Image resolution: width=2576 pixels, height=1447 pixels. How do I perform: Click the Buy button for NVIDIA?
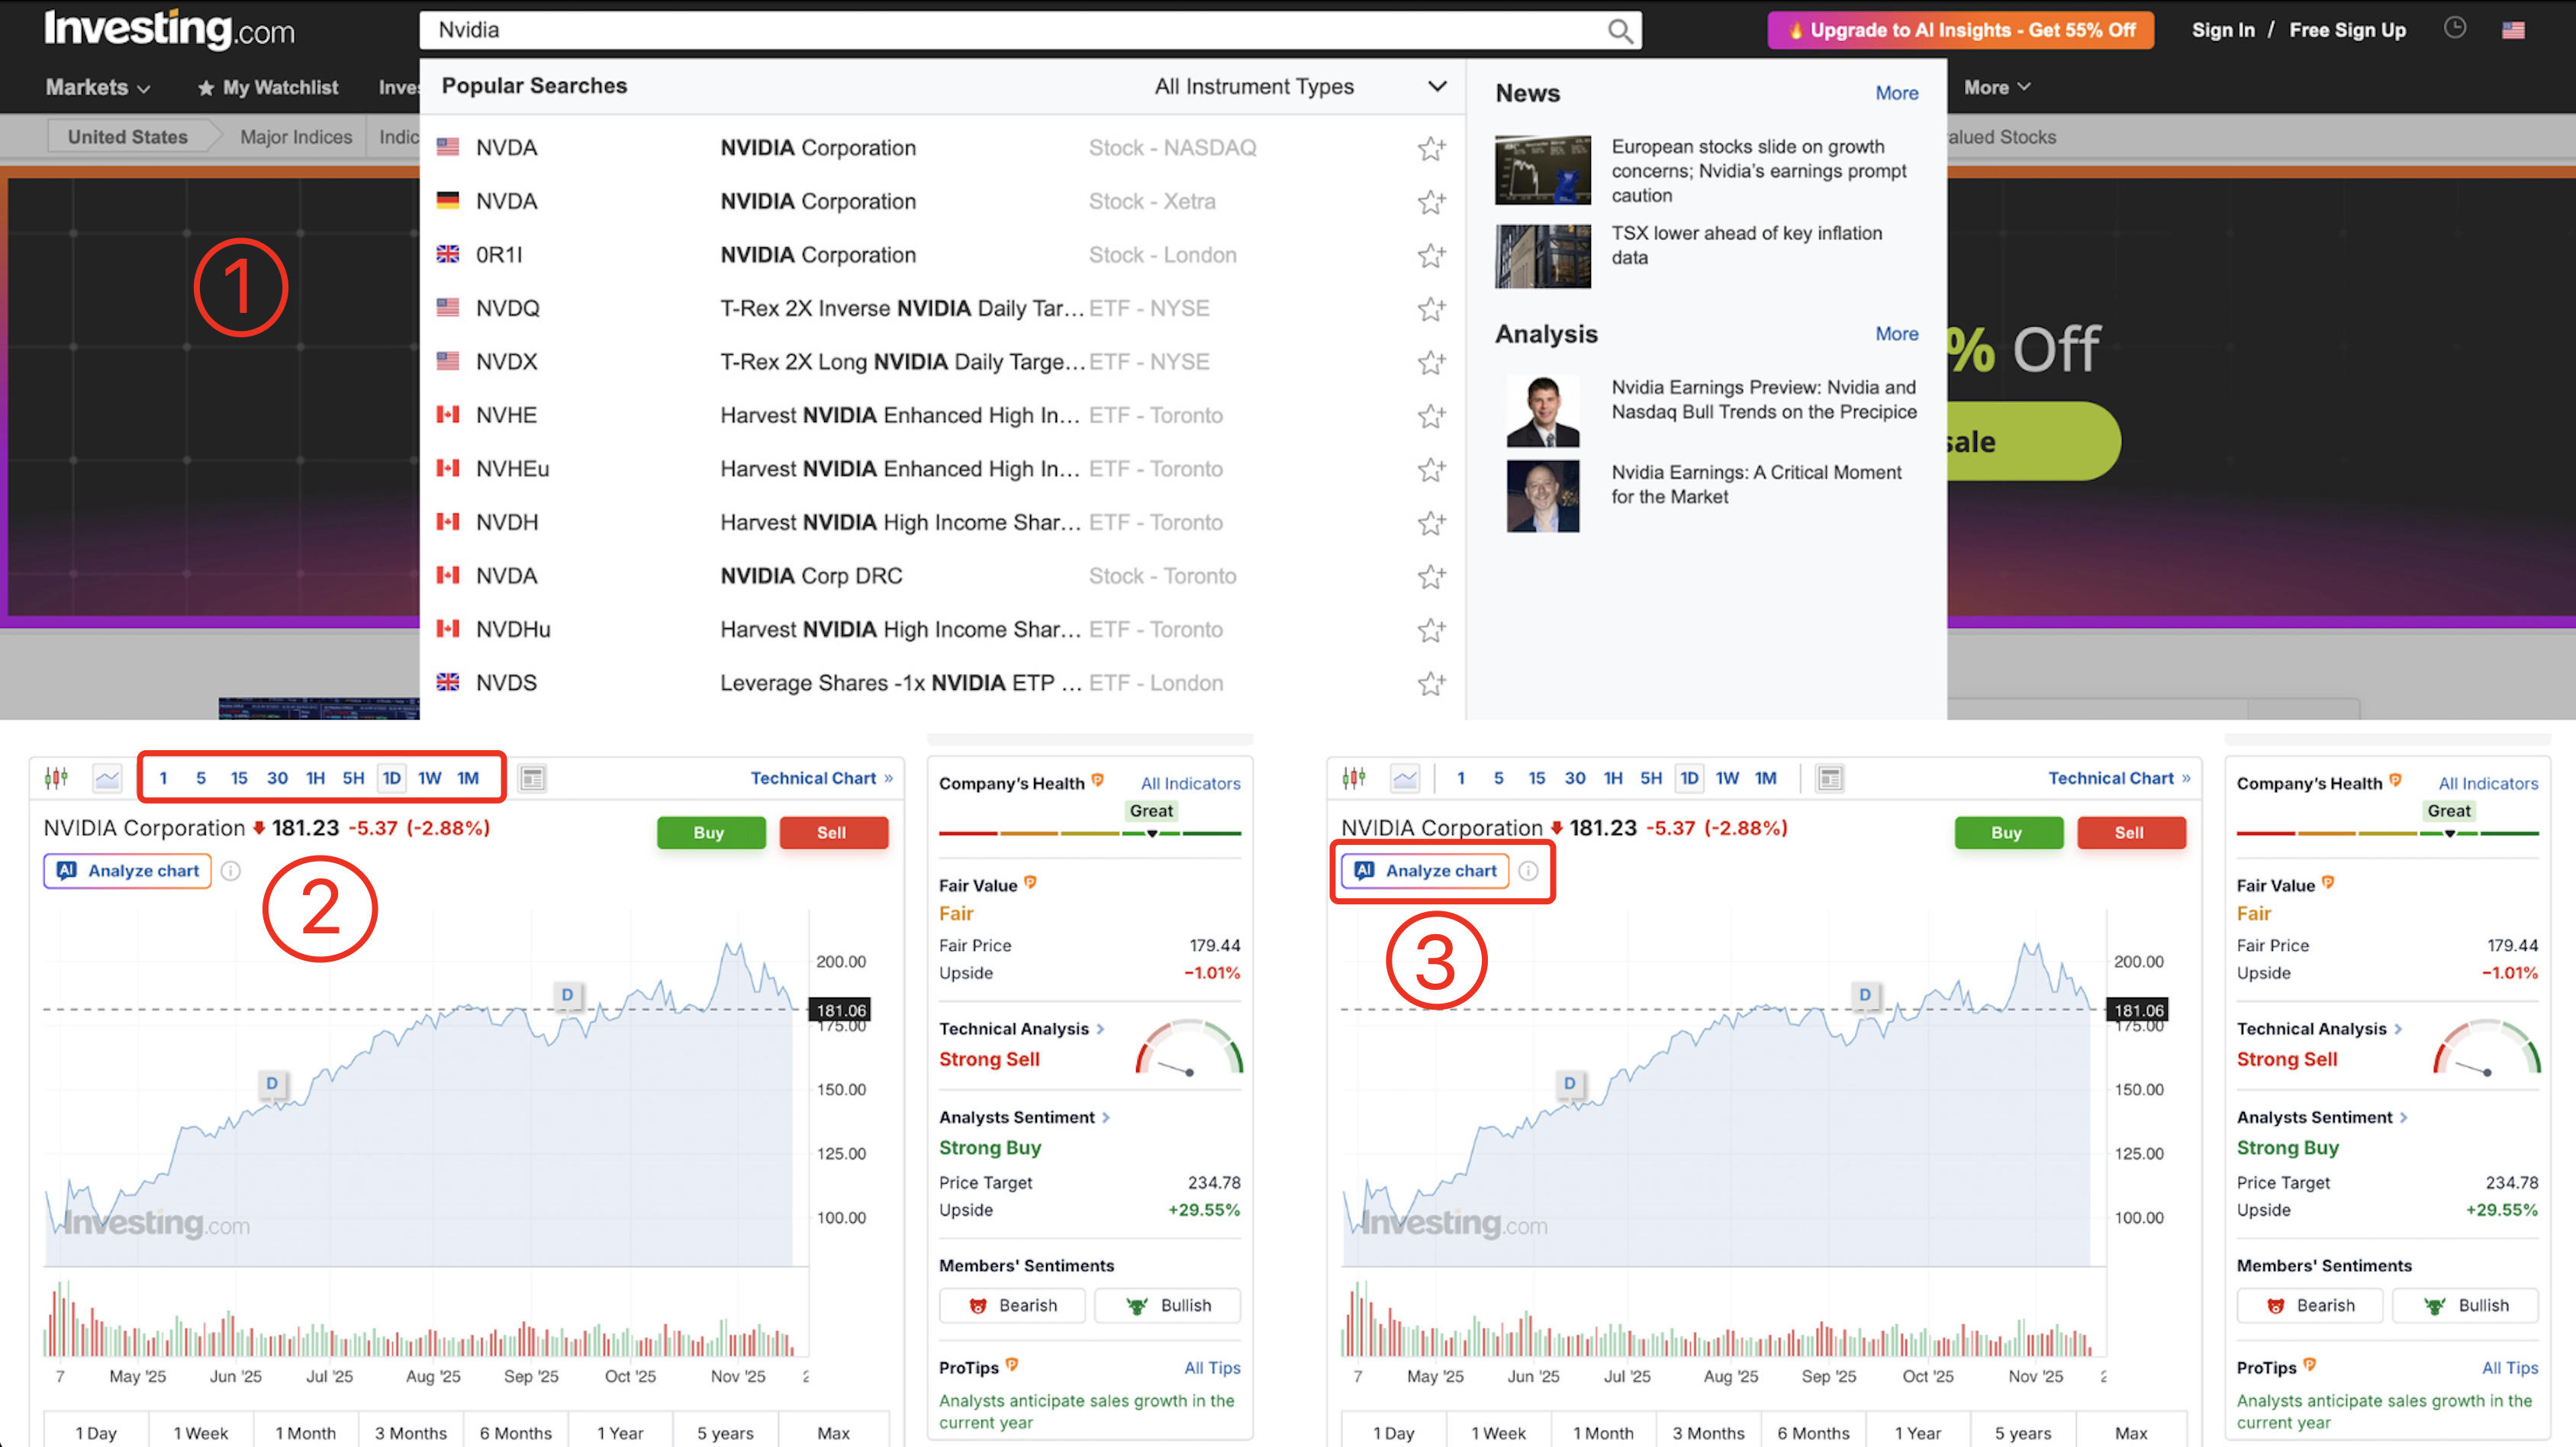pyautogui.click(x=711, y=832)
